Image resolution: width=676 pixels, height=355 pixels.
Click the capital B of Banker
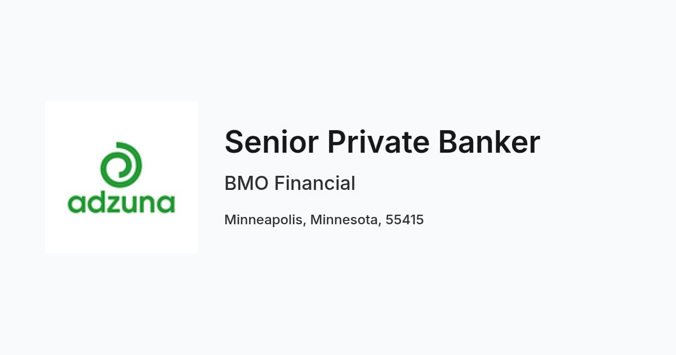point(448,142)
